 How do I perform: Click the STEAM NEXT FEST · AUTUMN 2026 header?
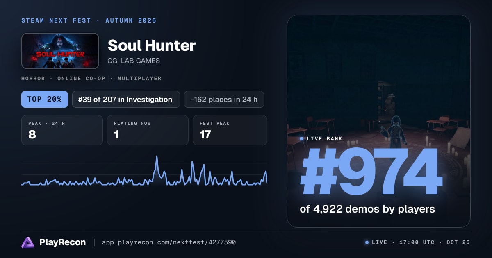click(89, 20)
